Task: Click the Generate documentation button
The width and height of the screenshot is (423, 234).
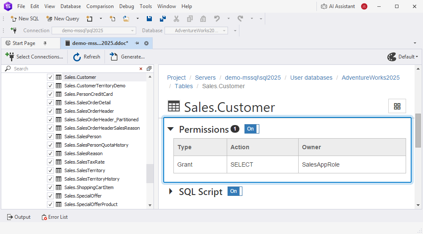Action: (127, 57)
